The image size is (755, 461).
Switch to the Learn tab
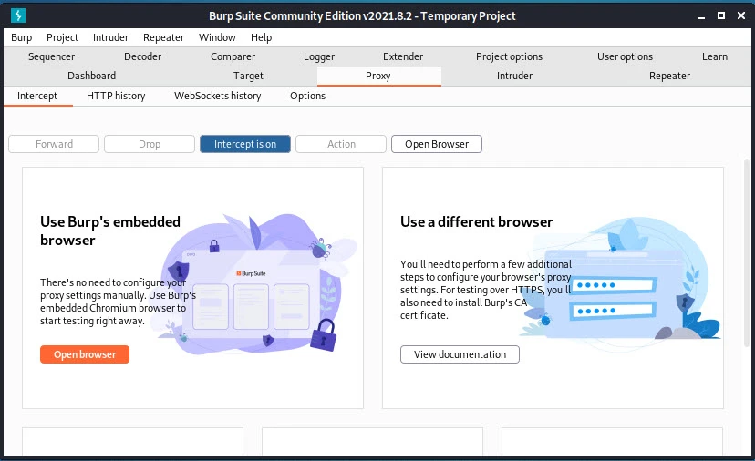tap(715, 56)
